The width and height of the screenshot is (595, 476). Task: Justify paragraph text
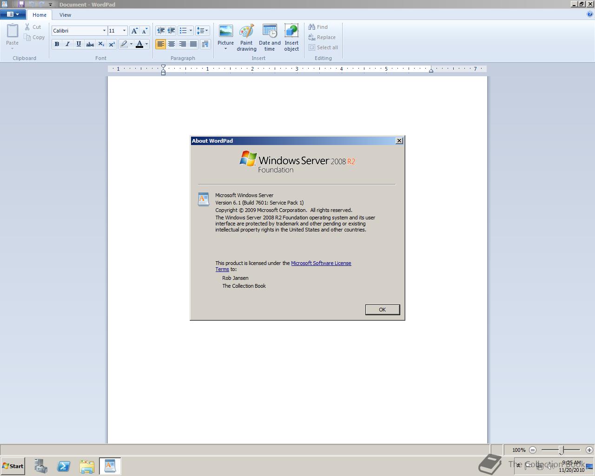click(193, 44)
